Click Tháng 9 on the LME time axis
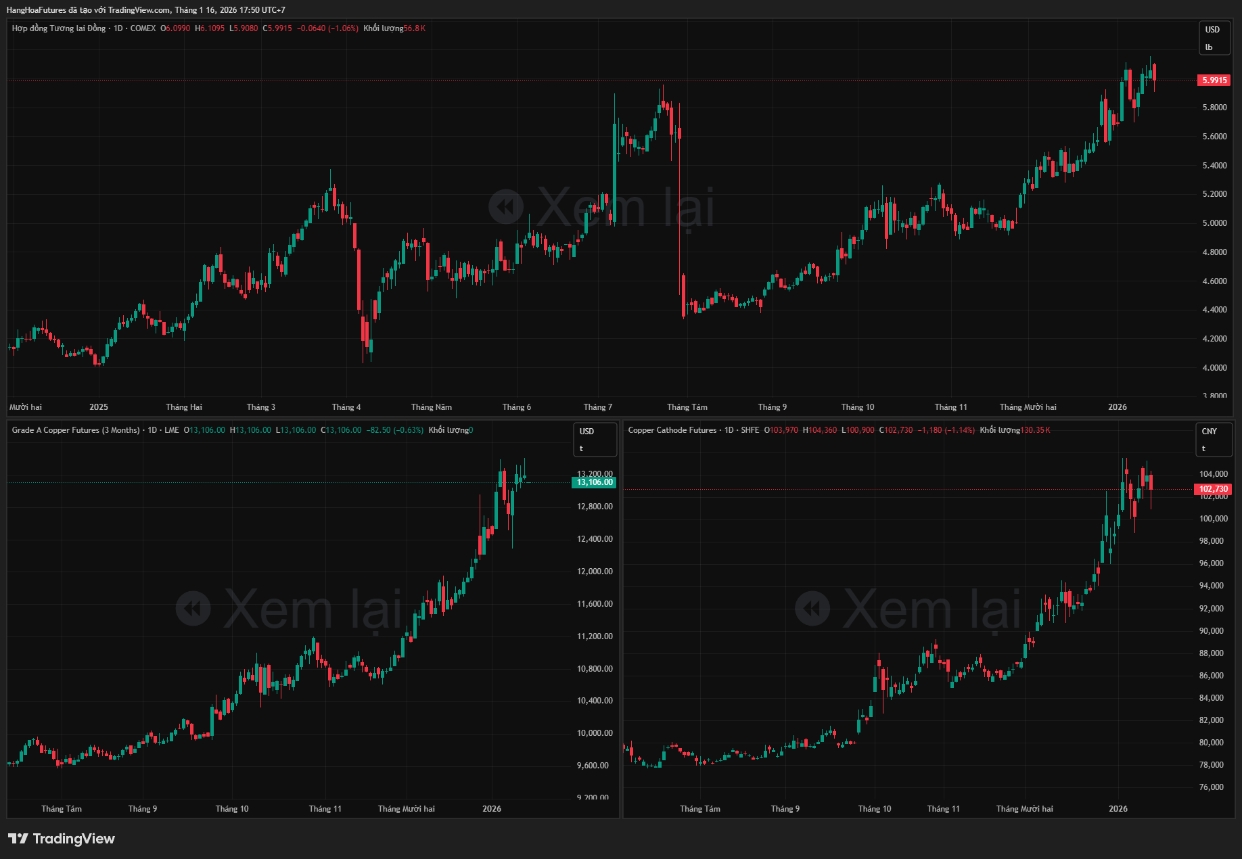The image size is (1242, 859). coord(143,809)
